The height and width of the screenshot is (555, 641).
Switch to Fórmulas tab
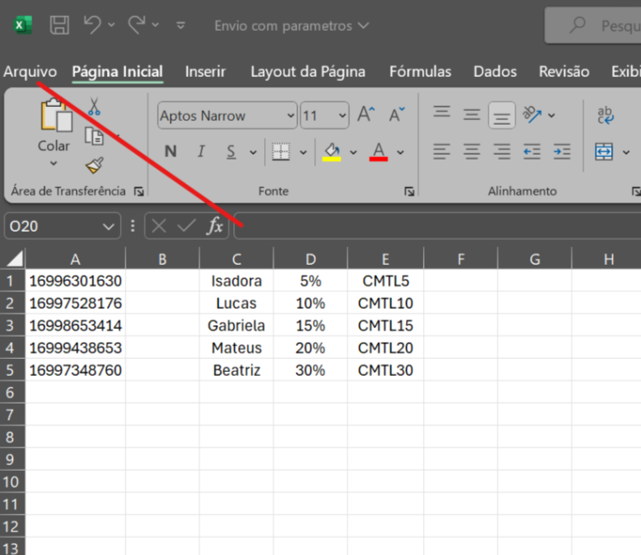pyautogui.click(x=421, y=71)
